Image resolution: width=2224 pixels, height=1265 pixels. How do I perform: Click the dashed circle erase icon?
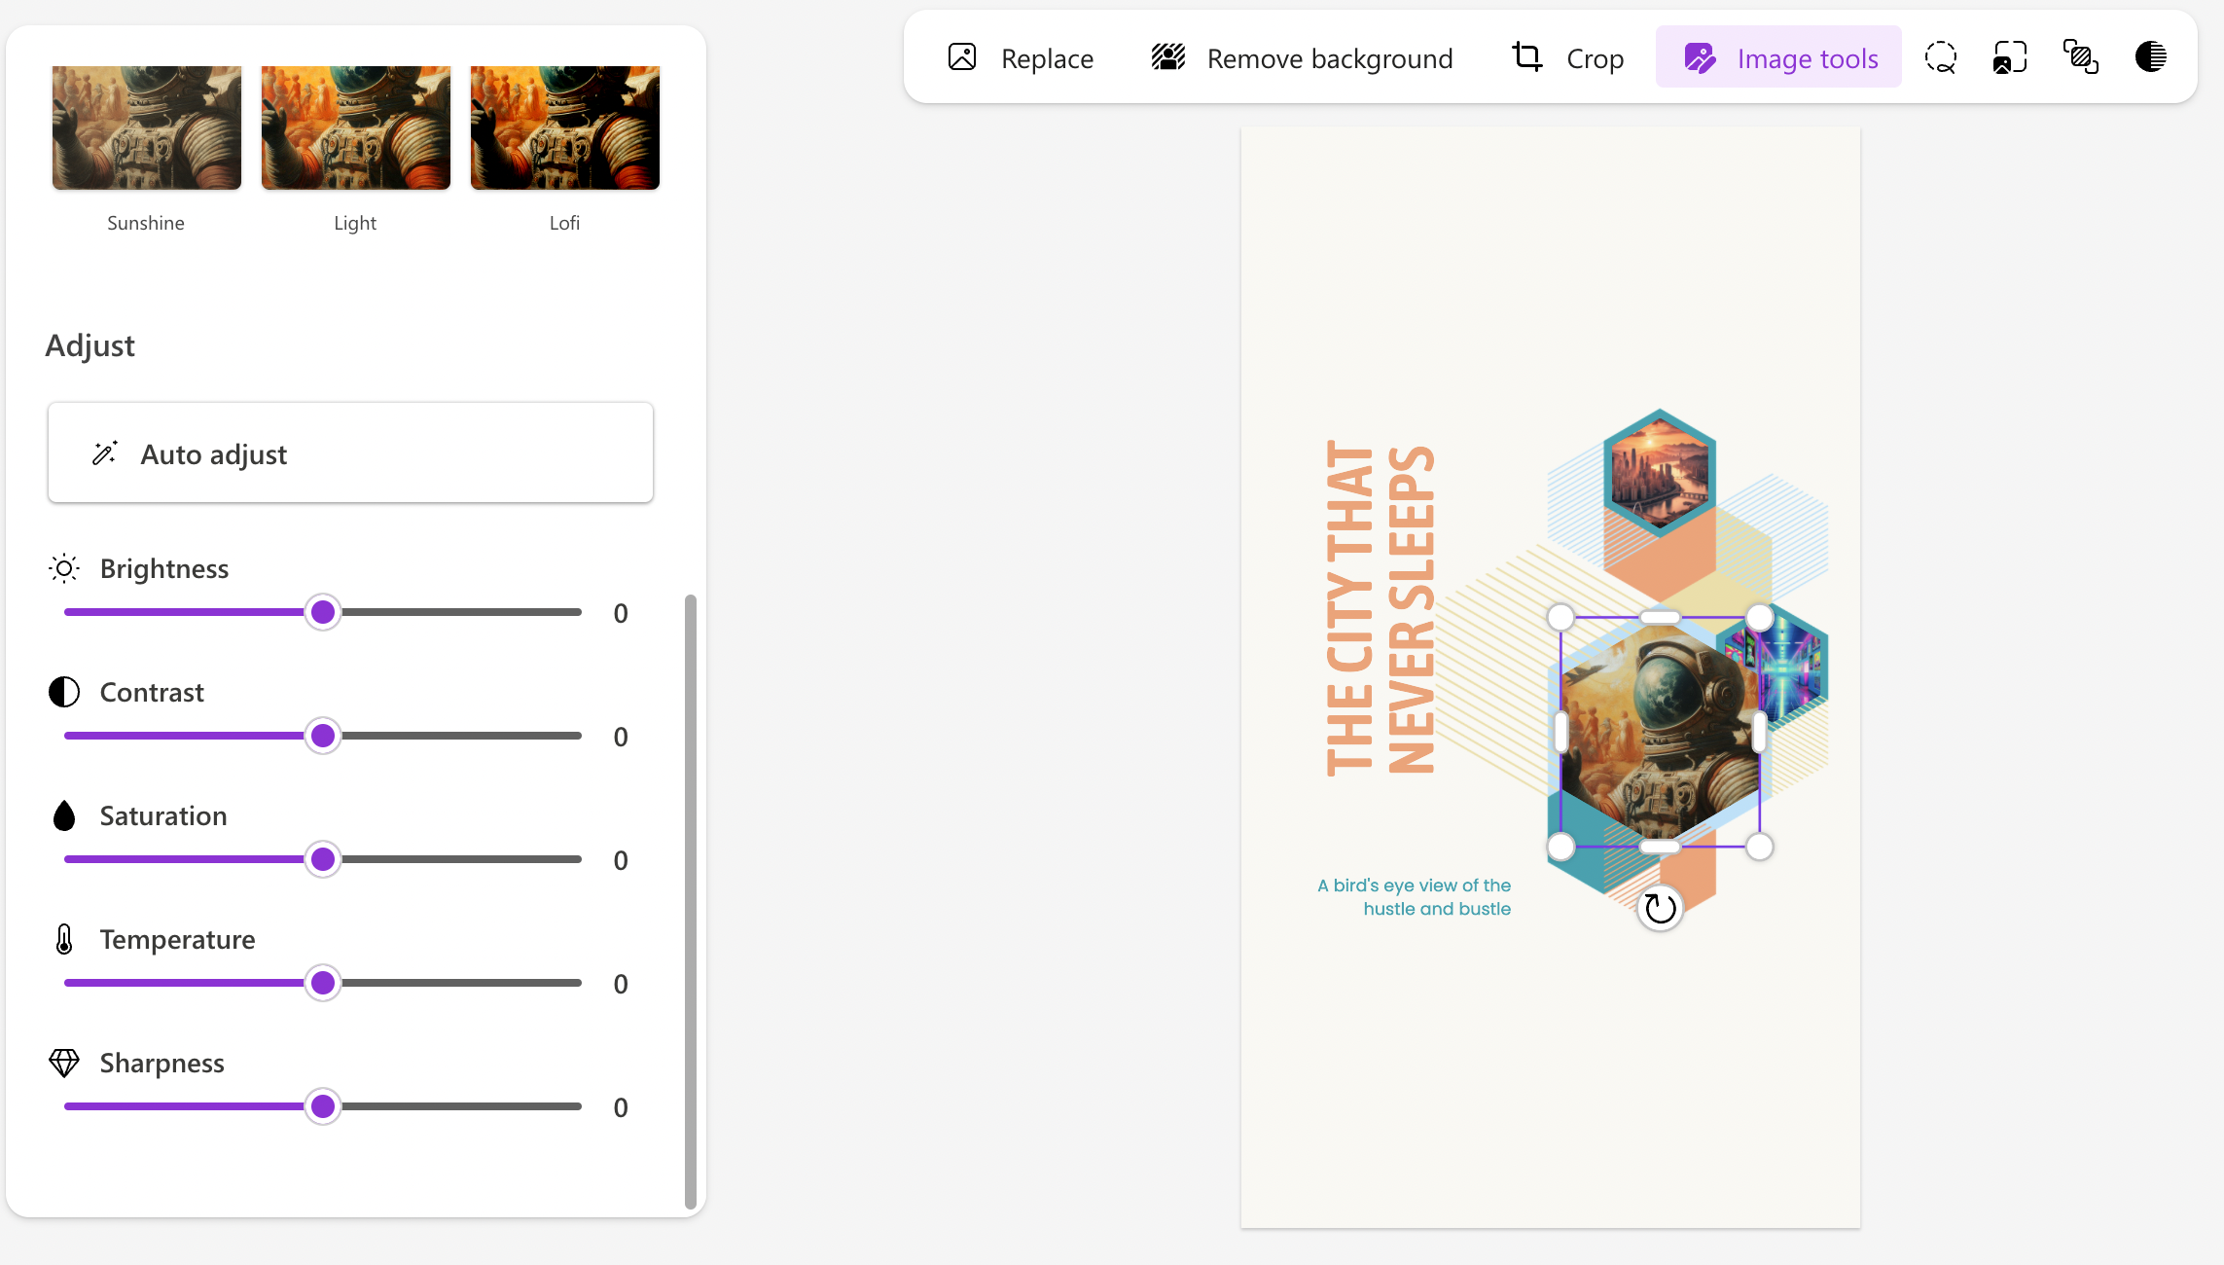click(1940, 57)
